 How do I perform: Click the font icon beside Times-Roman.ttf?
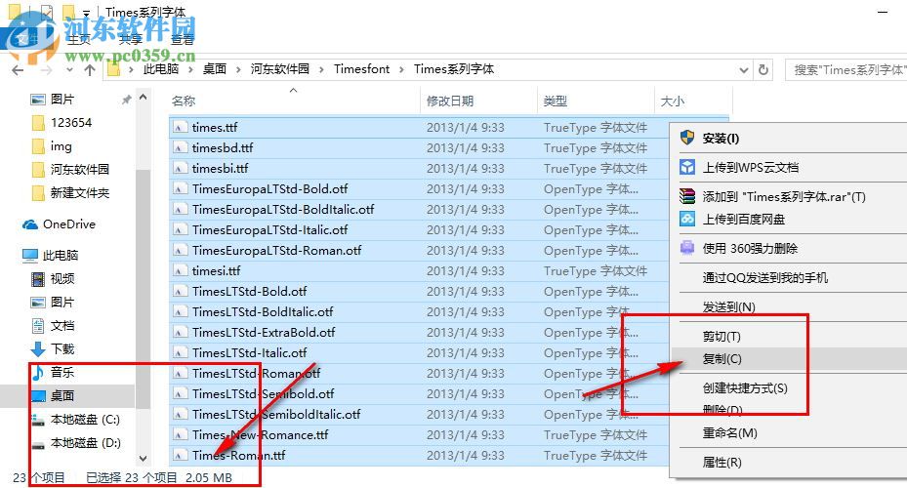181,456
